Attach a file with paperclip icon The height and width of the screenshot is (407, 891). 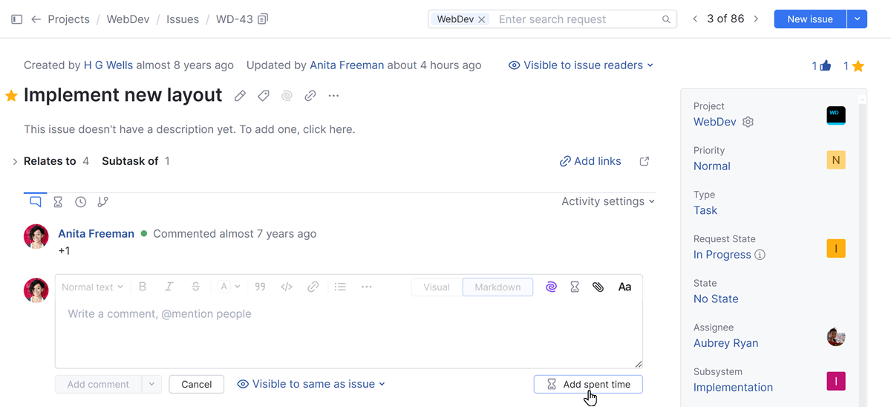coord(598,287)
